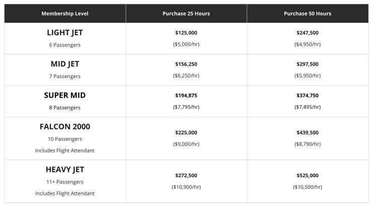Click the $247,500 Light Jet price

click(x=308, y=33)
